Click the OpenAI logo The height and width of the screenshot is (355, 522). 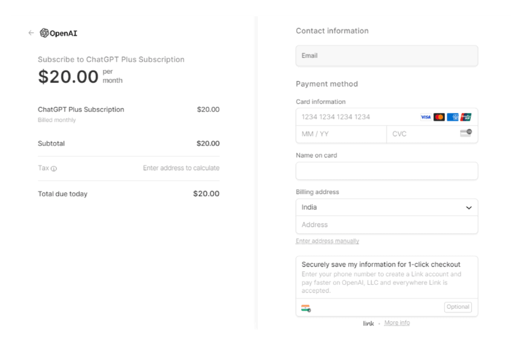coord(59,34)
